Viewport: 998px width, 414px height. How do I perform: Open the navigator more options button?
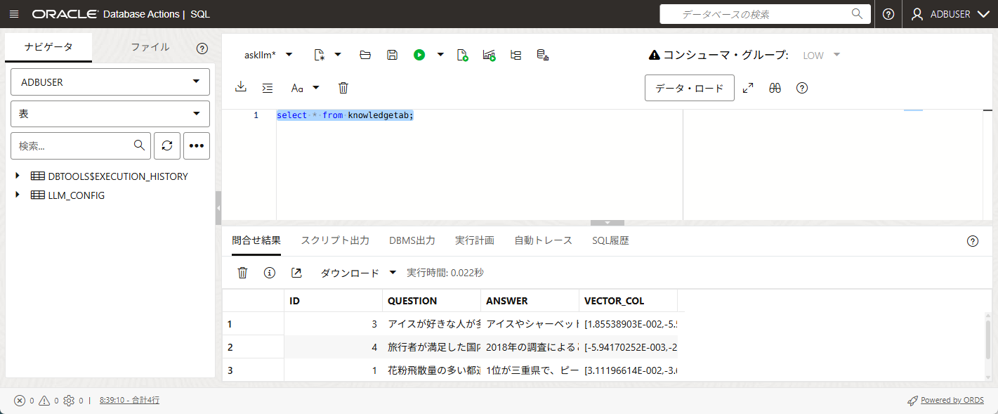pyautogui.click(x=197, y=145)
